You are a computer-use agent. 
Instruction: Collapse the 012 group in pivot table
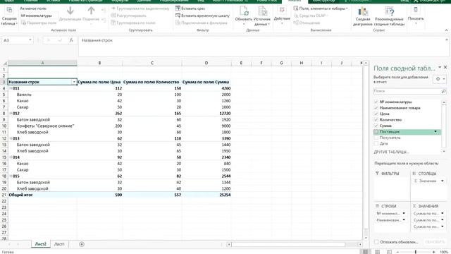pyautogui.click(x=11, y=113)
